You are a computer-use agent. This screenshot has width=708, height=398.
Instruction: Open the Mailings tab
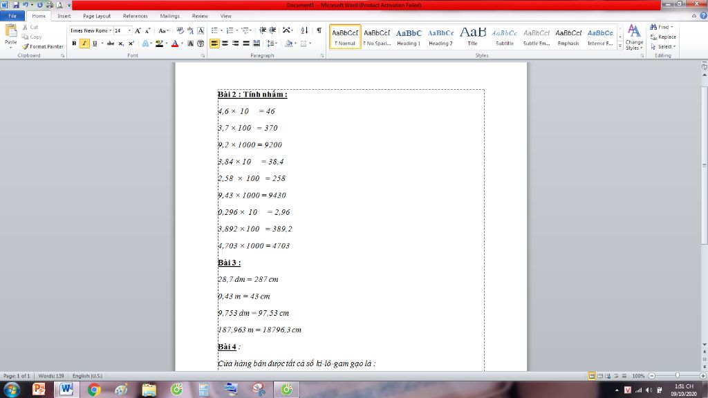point(170,16)
